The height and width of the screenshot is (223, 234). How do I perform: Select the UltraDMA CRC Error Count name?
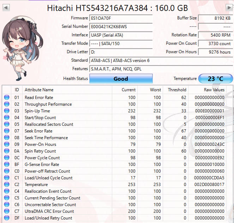(49, 211)
